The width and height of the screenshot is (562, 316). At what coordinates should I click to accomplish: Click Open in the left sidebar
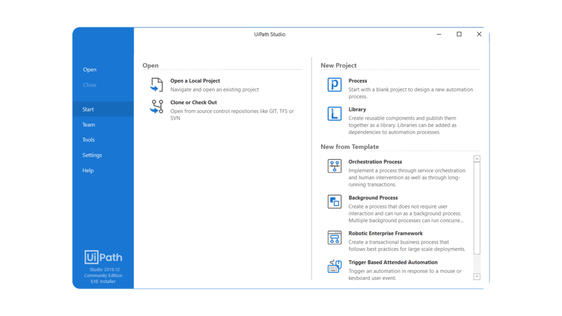pos(89,70)
